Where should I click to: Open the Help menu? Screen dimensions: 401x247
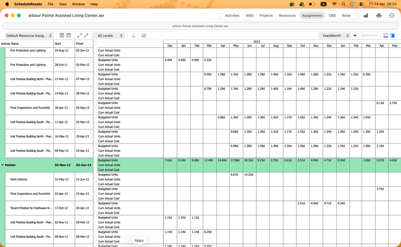pyautogui.click(x=94, y=4)
